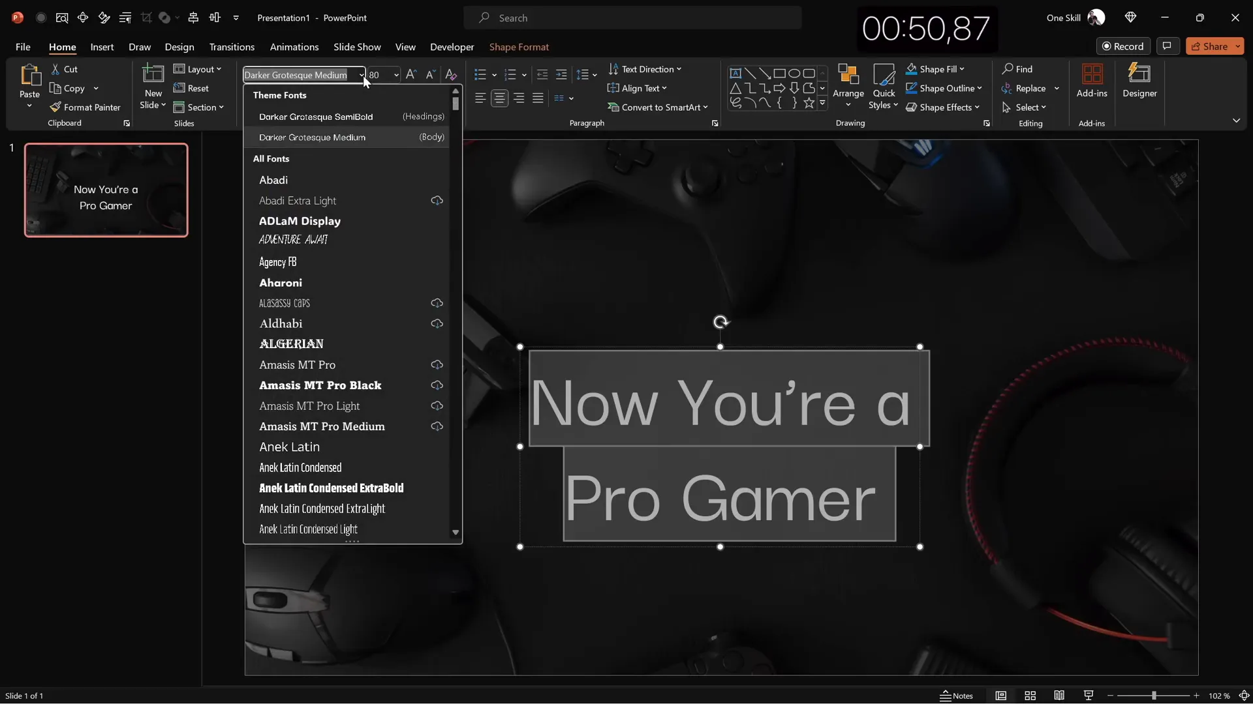Image resolution: width=1253 pixels, height=704 pixels.
Task: Insert a rectangle from the shape gallery
Action: 781,73
